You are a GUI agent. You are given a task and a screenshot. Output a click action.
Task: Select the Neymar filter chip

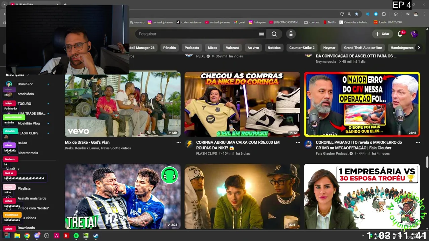tap(329, 48)
